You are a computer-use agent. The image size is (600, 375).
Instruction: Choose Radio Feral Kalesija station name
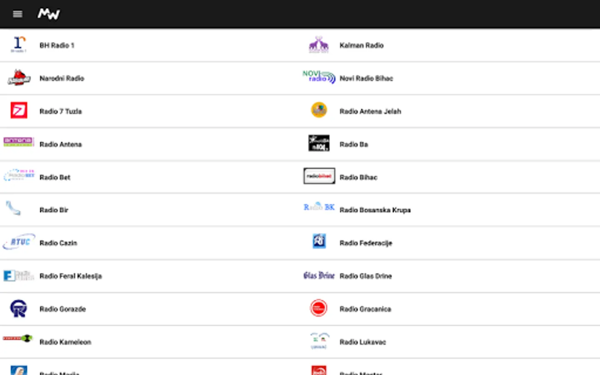pos(71,276)
